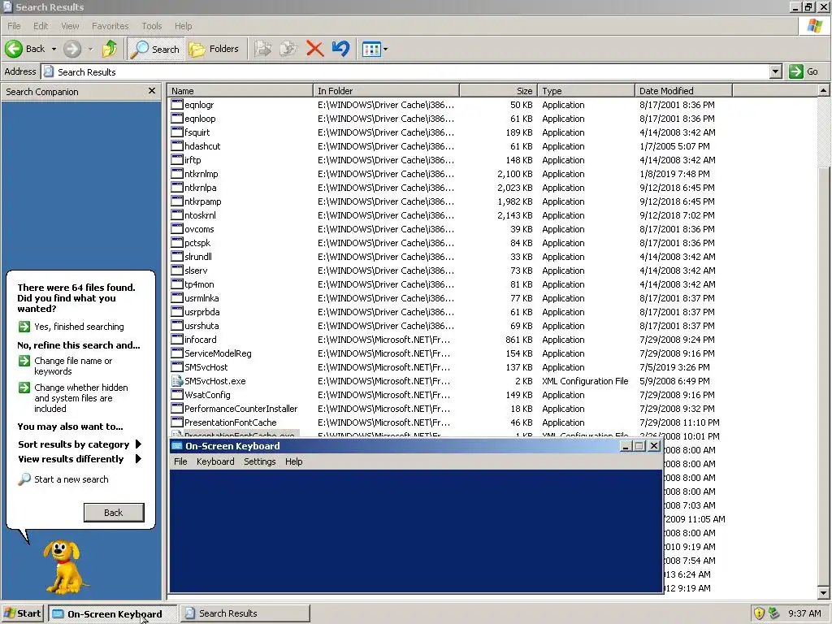
Task: Open the Tools menu
Action: pos(151,26)
